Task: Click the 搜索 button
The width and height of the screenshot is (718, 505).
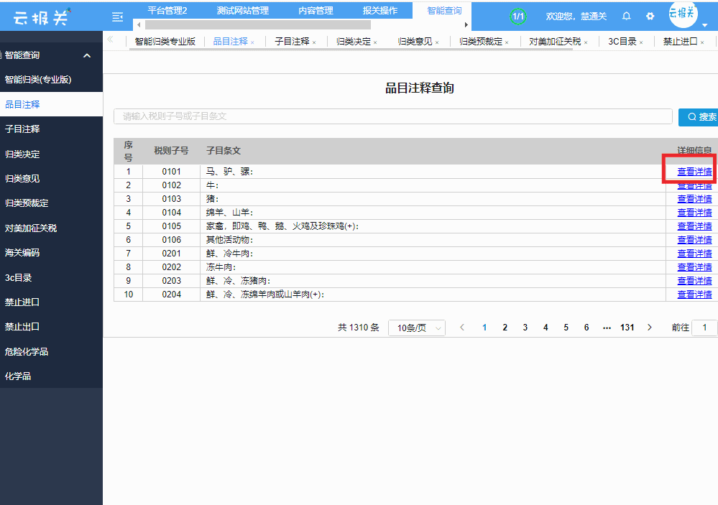Action: point(698,117)
